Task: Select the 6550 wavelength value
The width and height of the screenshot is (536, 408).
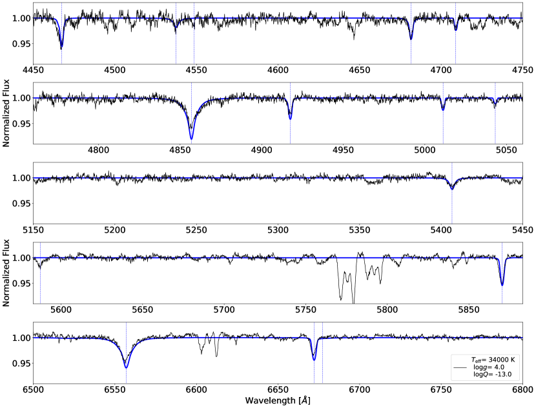Action: [x=114, y=389]
